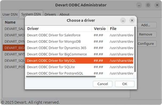Select the DEVART_SAL DSN entry
The height and width of the screenshot is (105, 162).
pos(14,29)
